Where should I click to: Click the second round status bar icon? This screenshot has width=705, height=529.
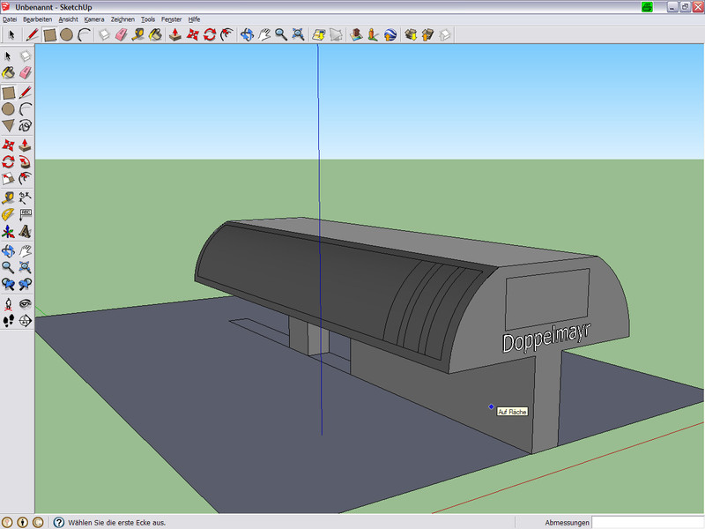click(x=23, y=522)
